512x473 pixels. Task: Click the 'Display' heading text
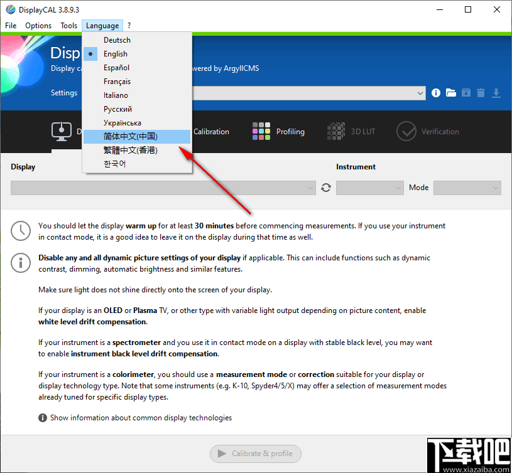click(23, 167)
